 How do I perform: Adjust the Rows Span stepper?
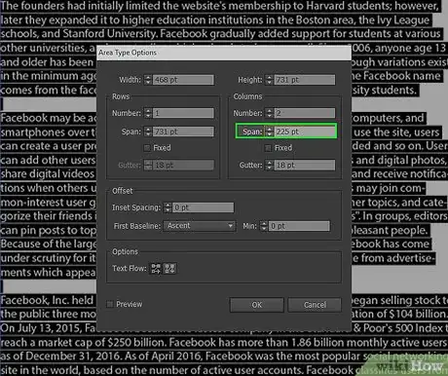[x=148, y=132]
